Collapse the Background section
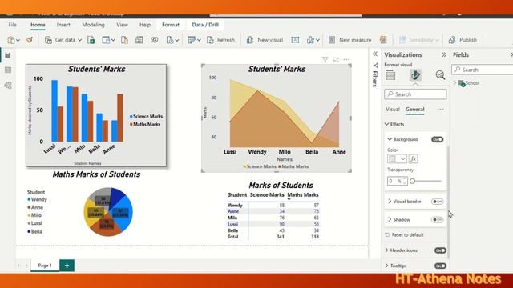This screenshot has height=288, width=513. pyautogui.click(x=390, y=139)
